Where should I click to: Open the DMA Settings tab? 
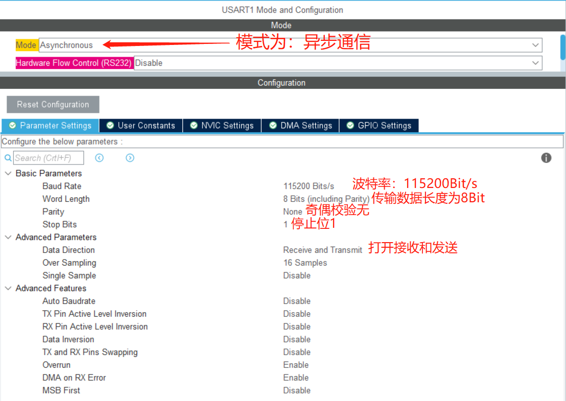coord(300,125)
